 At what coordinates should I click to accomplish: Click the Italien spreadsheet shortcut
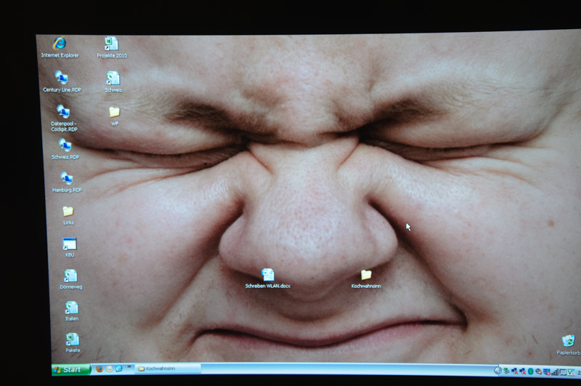72,308
